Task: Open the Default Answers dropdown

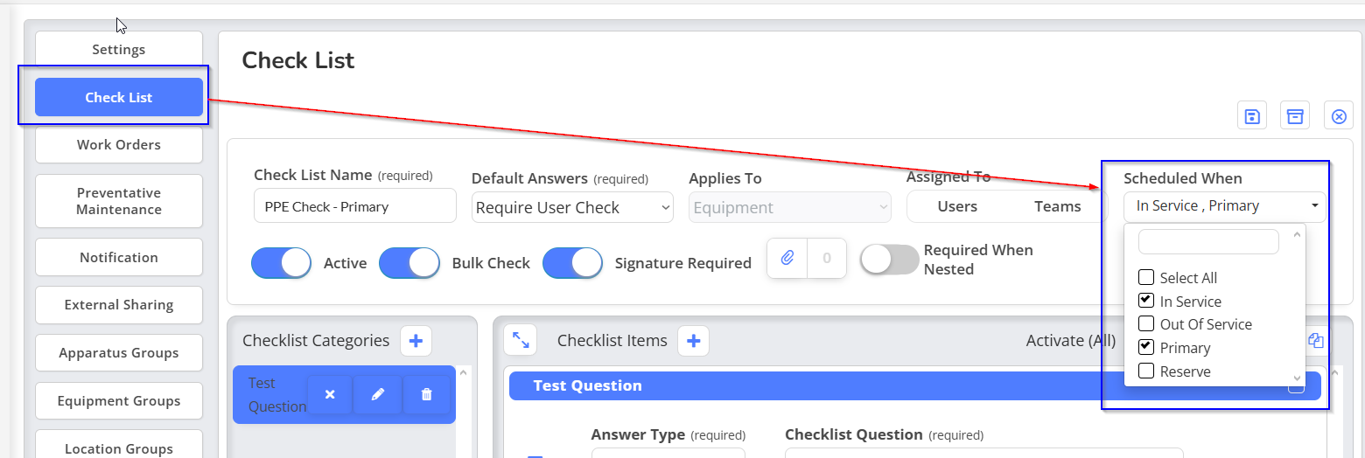Action: click(572, 207)
